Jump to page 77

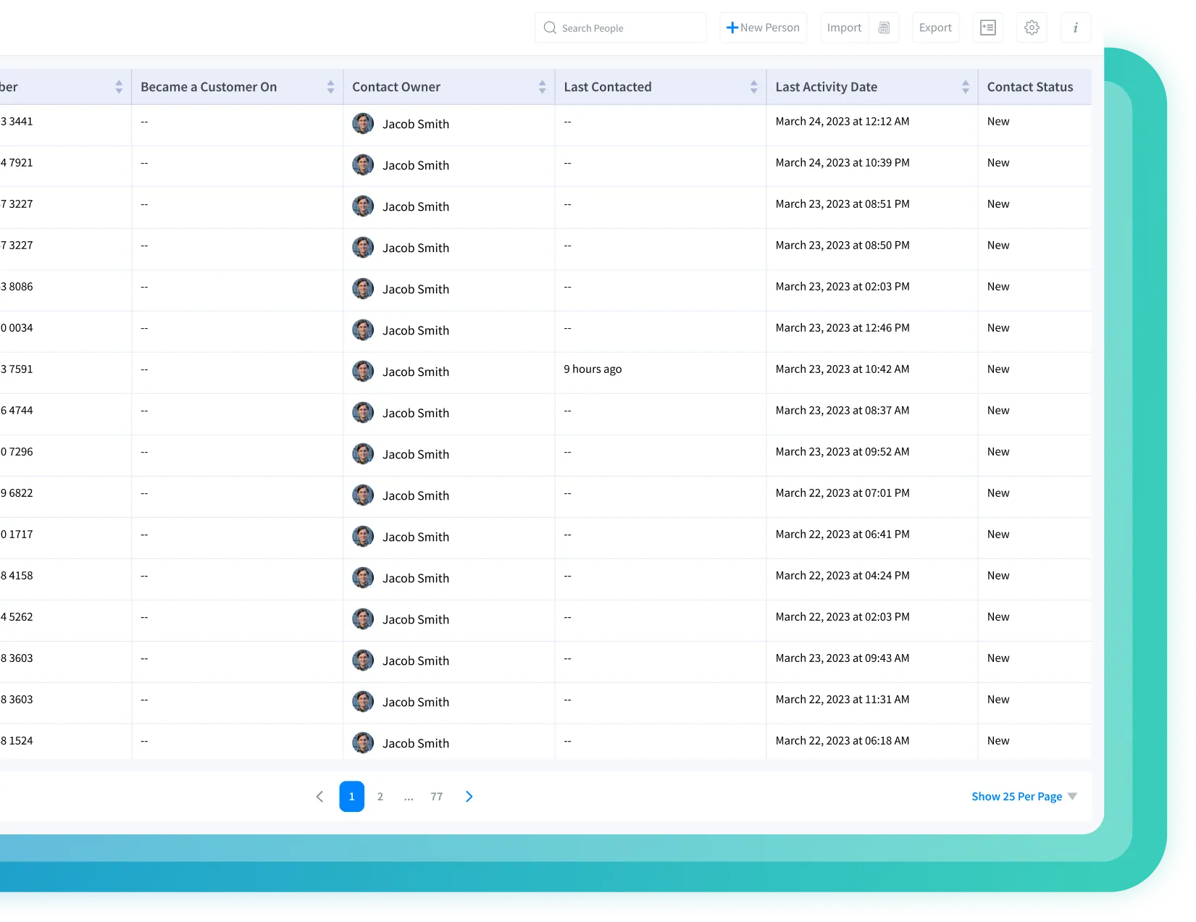[436, 797]
